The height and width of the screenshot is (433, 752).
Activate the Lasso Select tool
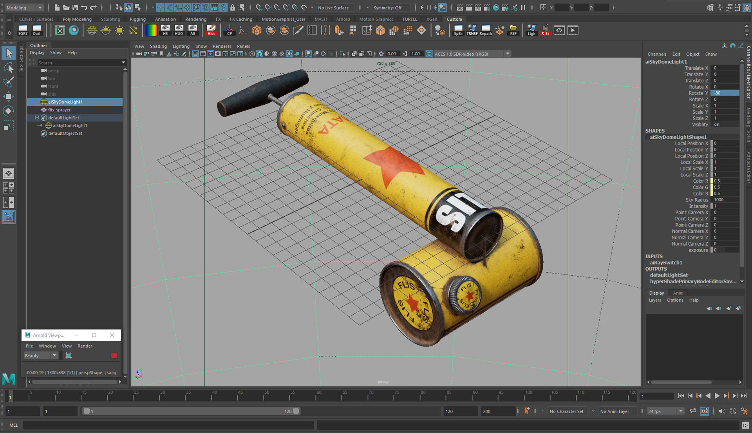[x=9, y=67]
